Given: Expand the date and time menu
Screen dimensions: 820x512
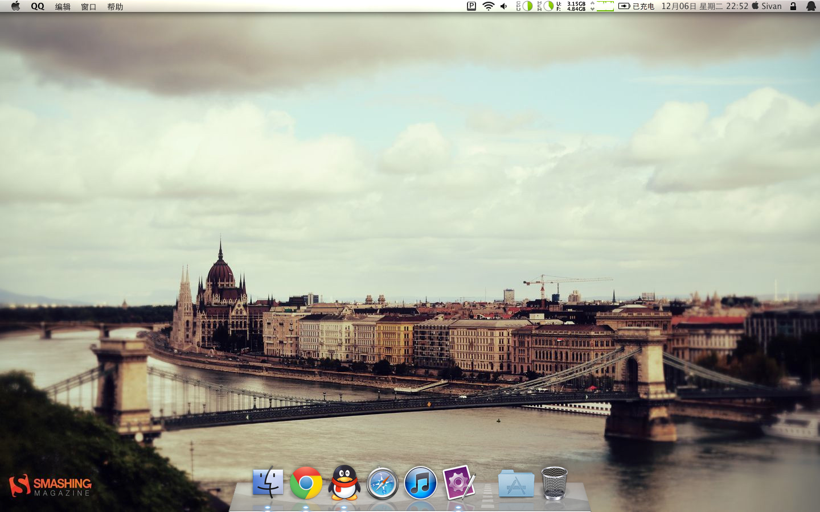Looking at the screenshot, I should (704, 6).
